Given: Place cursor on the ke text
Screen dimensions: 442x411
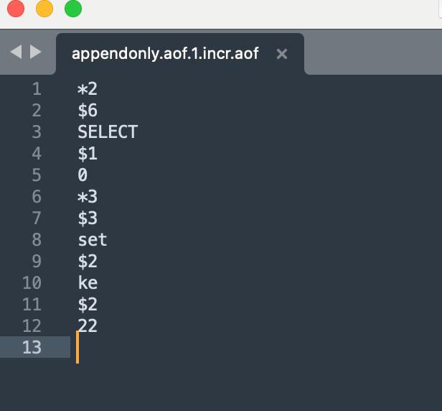Looking at the screenshot, I should tap(88, 282).
